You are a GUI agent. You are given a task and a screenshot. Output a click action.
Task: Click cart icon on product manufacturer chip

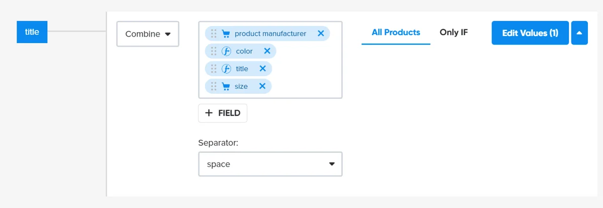[x=226, y=34]
